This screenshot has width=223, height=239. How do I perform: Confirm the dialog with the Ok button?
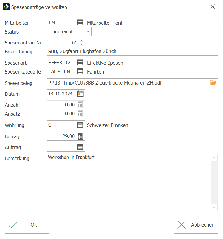(27, 225)
